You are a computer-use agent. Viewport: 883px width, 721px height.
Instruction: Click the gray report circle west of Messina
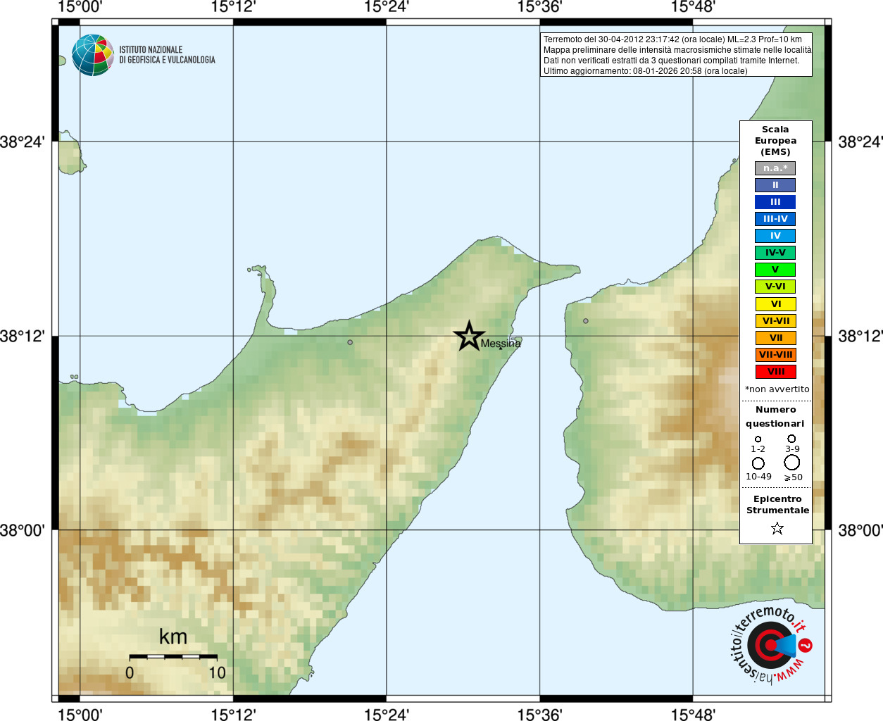click(350, 342)
